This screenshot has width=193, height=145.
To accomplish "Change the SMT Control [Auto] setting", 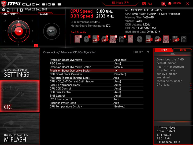I will point(96,96).
